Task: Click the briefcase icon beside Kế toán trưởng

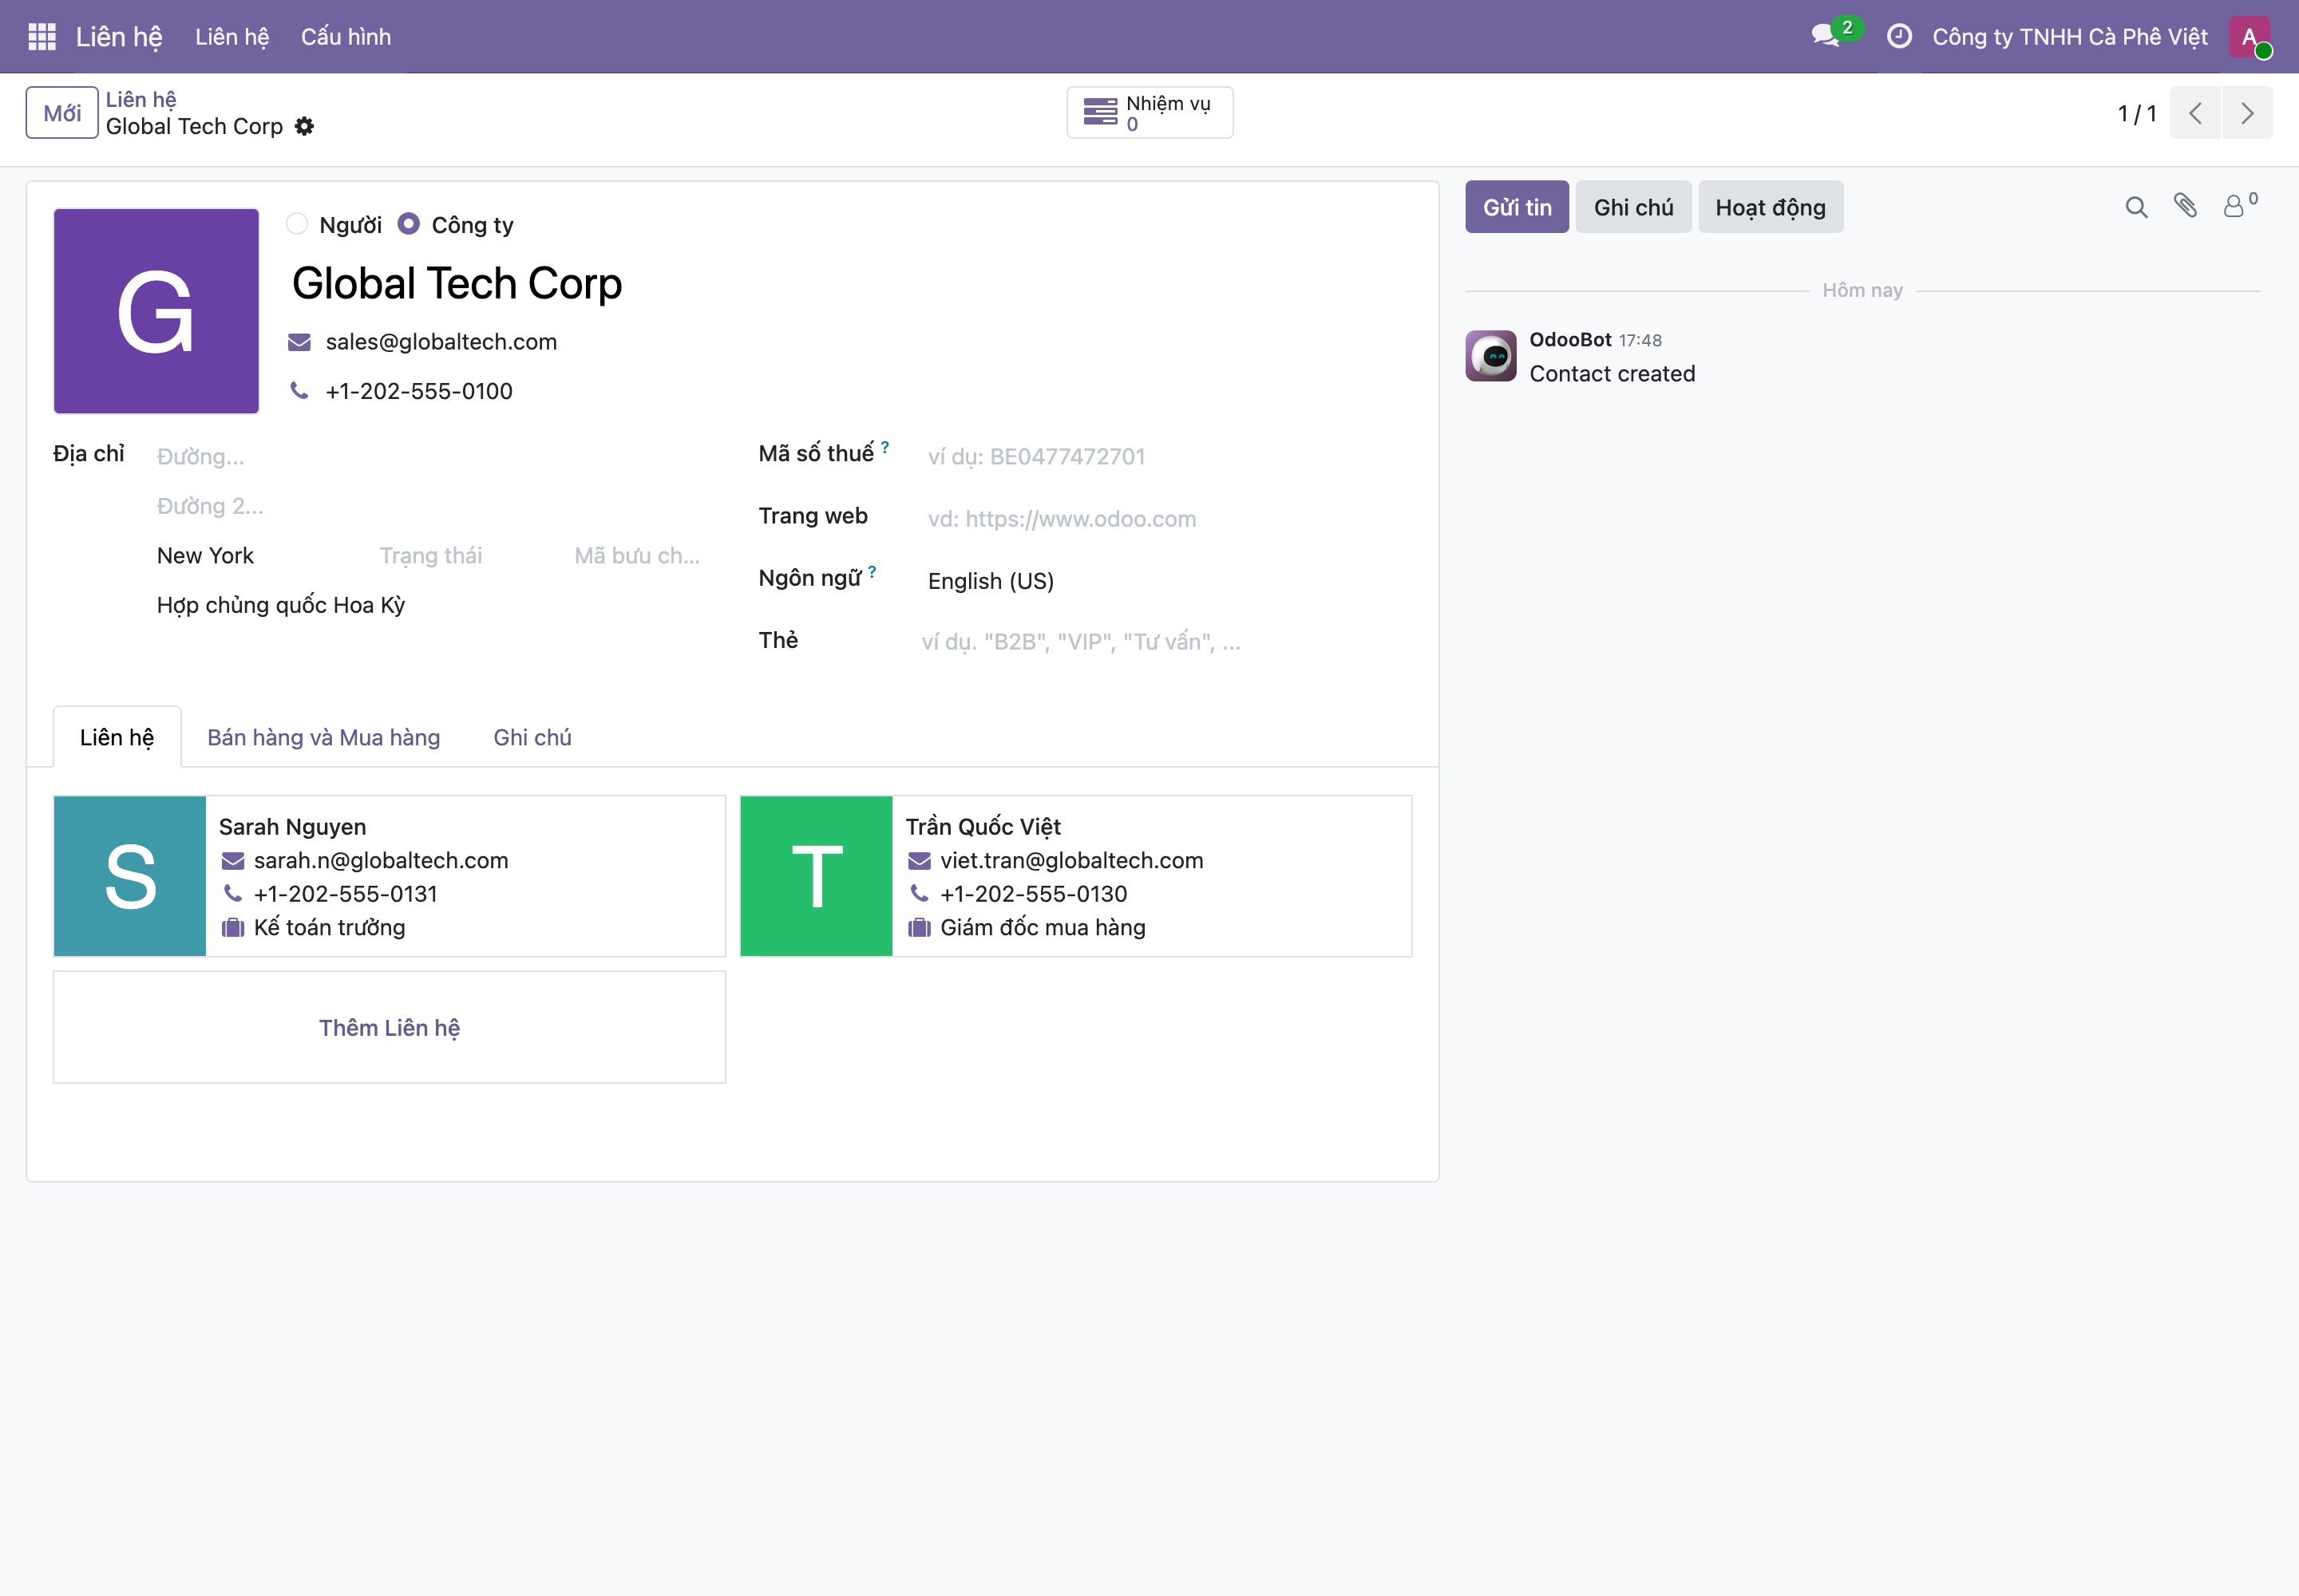Action: tap(233, 927)
